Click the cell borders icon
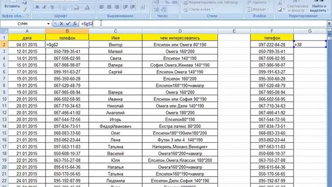Viewport: 332px width, 187px height. tap(64, 7)
